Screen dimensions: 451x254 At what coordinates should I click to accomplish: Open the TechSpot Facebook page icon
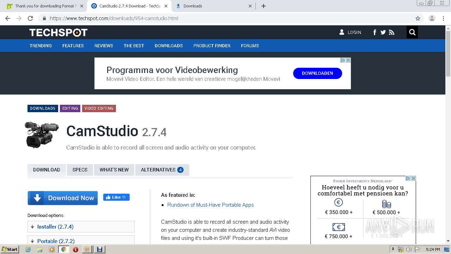coord(375,32)
